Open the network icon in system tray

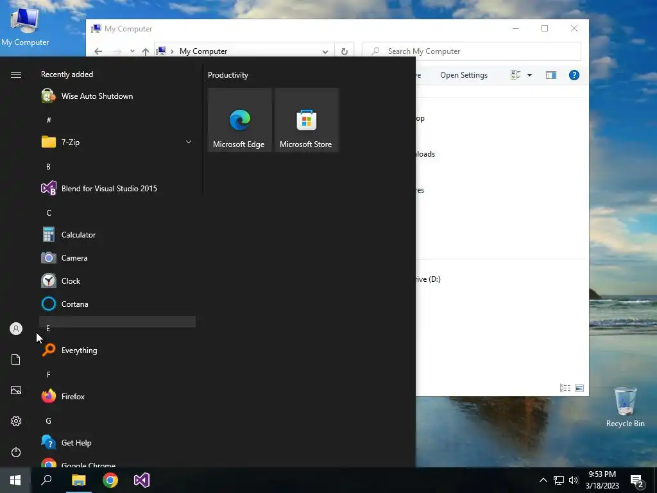559,480
